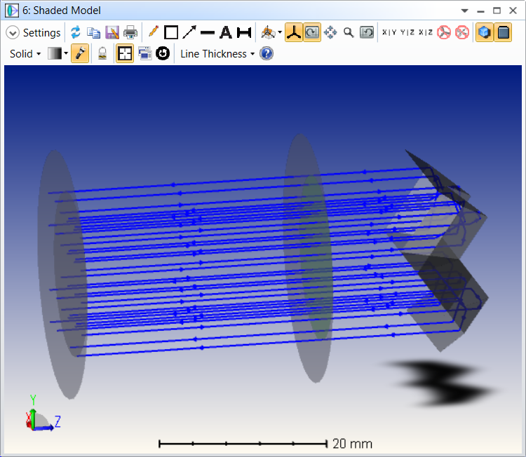Activate the magnifier zoom tool

(349, 32)
